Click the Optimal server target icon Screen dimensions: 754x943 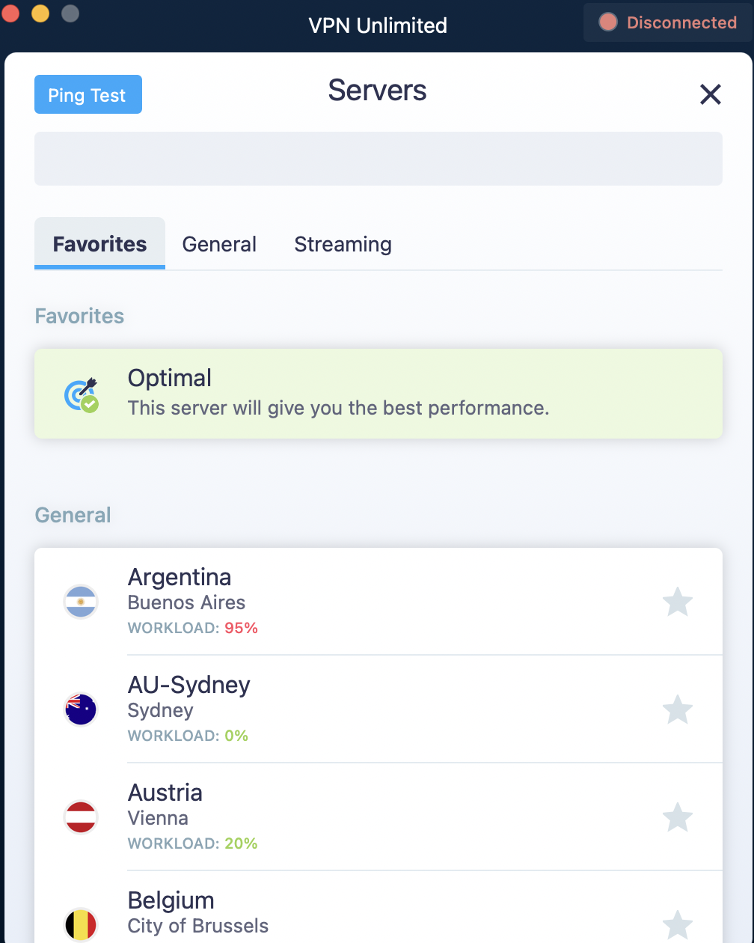click(x=82, y=394)
